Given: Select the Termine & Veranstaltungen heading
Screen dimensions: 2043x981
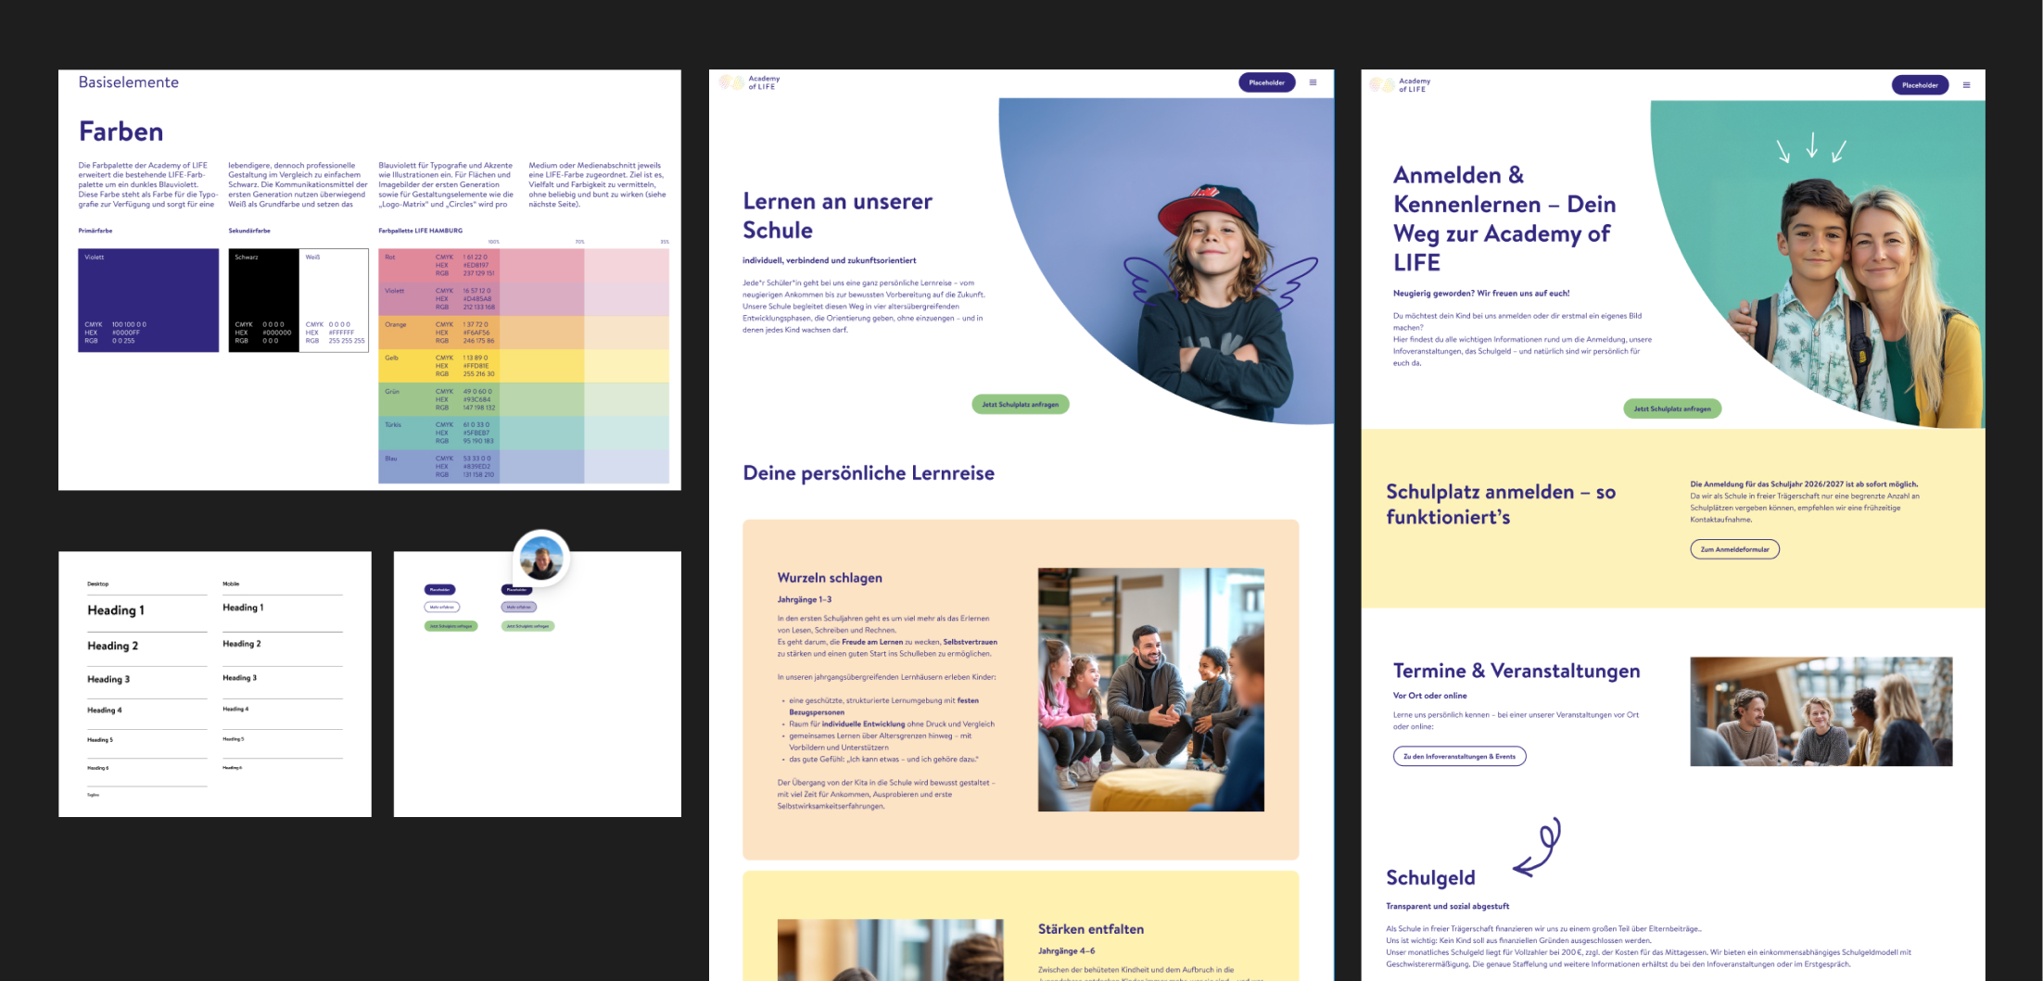Looking at the screenshot, I should (1516, 671).
